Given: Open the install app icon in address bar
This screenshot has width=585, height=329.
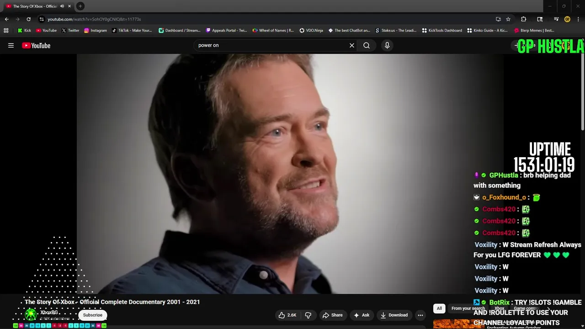Looking at the screenshot, I should coord(498,19).
